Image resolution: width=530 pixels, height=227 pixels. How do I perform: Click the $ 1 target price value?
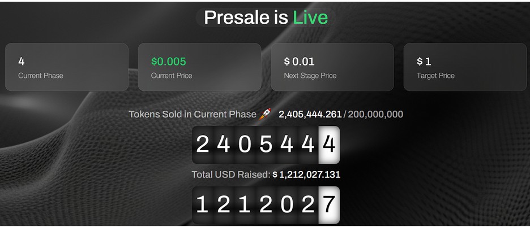424,62
